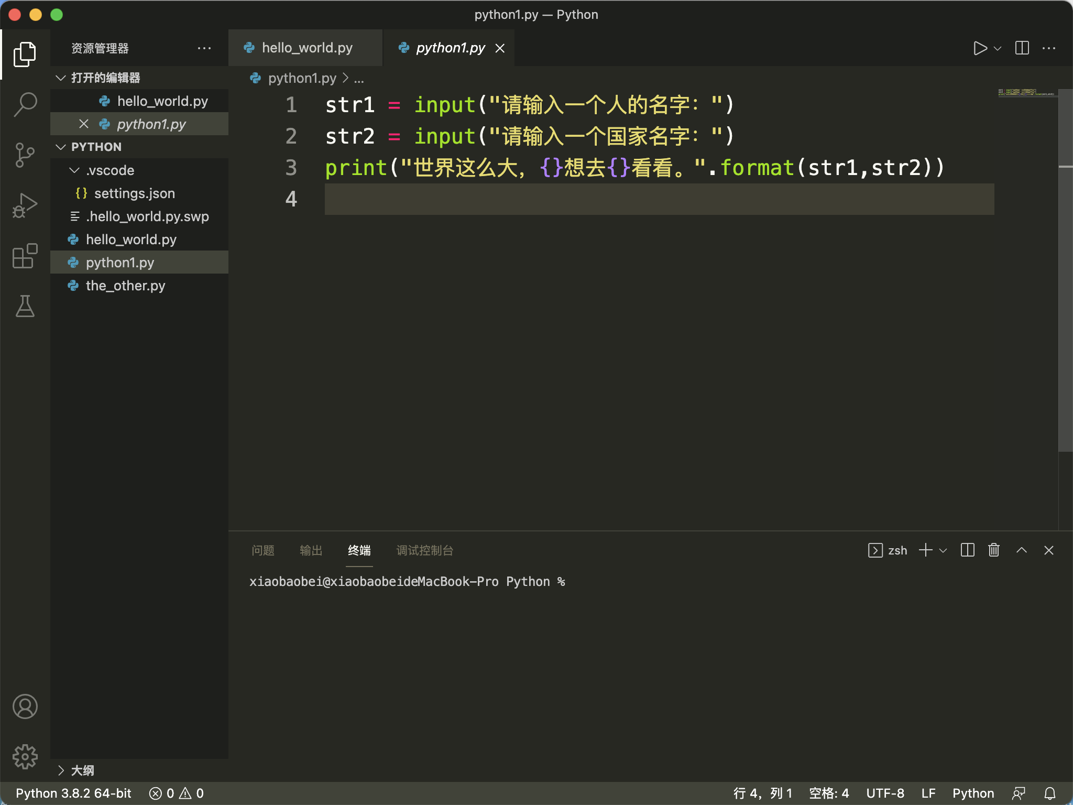Click Python 3.8.2 64-bit interpreter selector
The image size is (1073, 805).
click(73, 793)
